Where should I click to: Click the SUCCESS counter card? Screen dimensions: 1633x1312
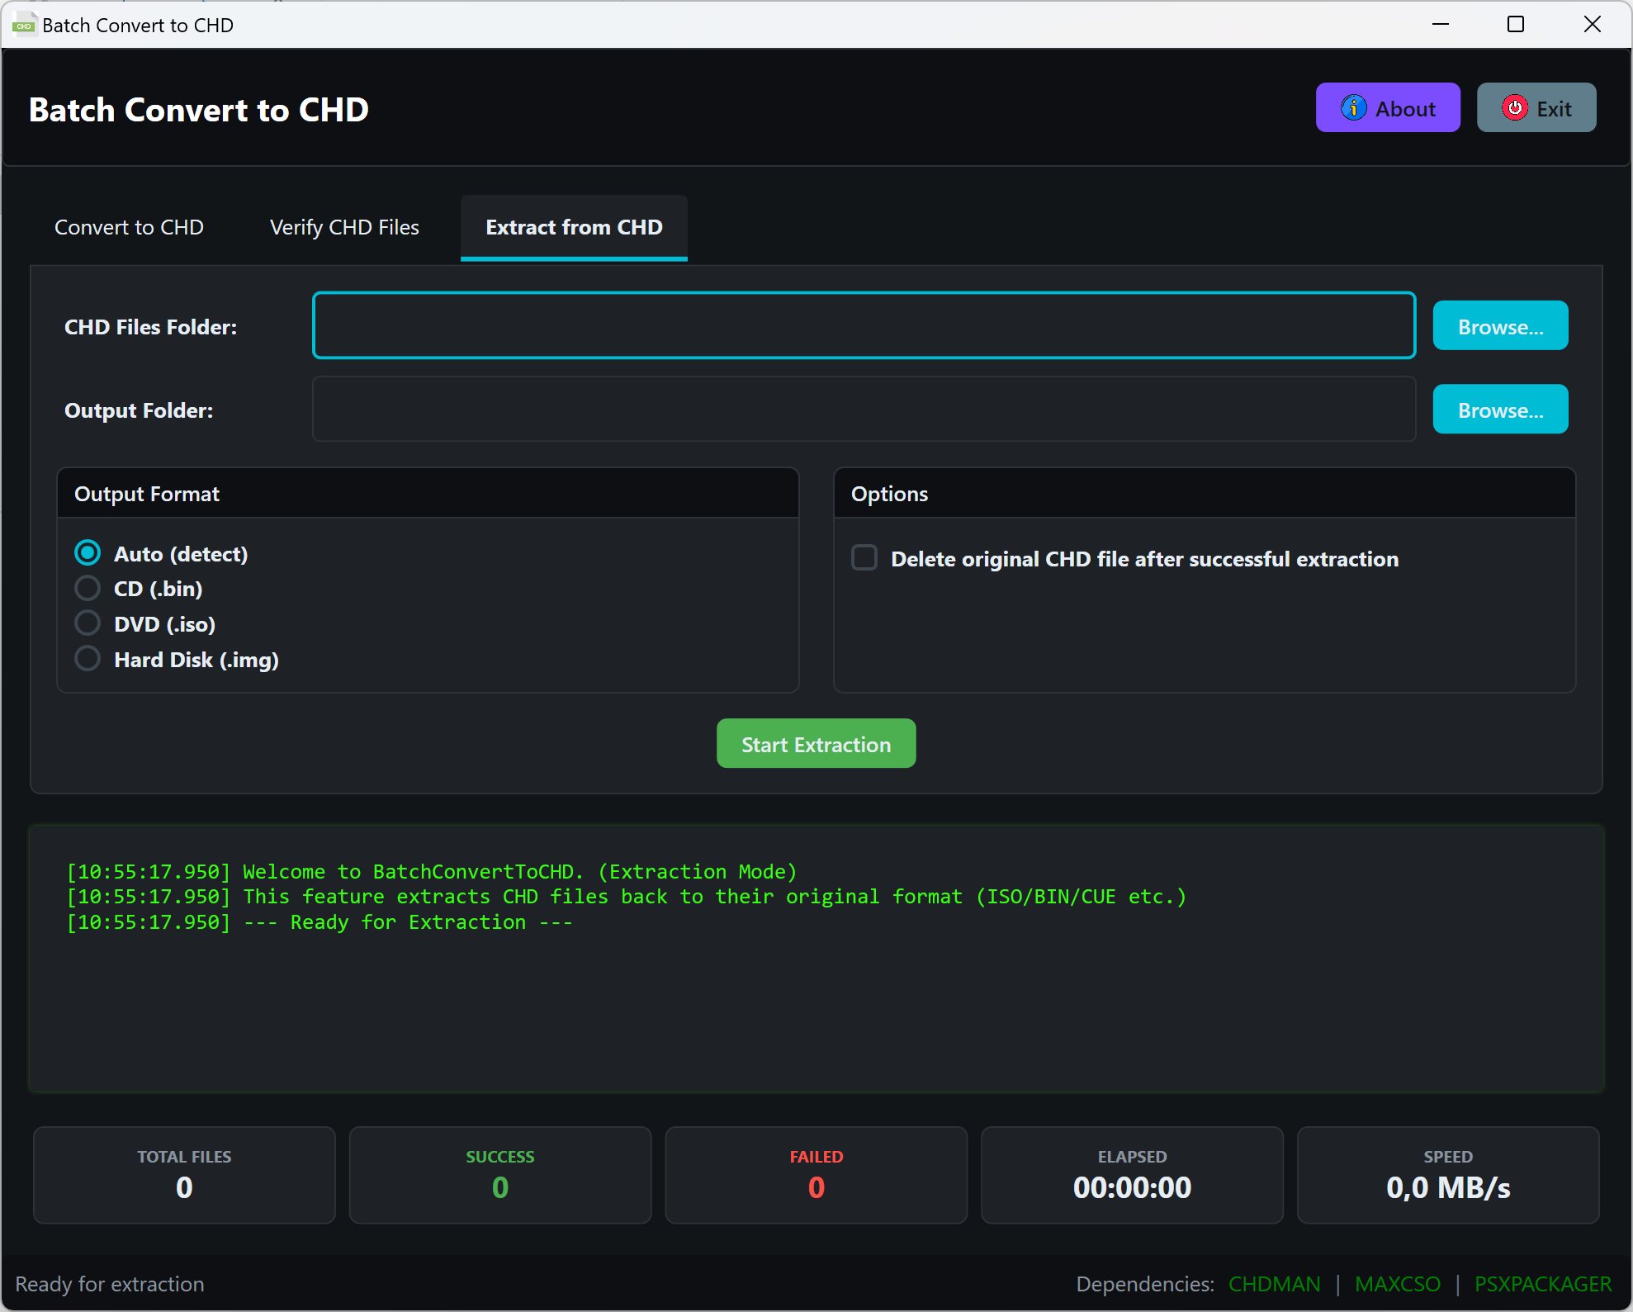(x=500, y=1175)
